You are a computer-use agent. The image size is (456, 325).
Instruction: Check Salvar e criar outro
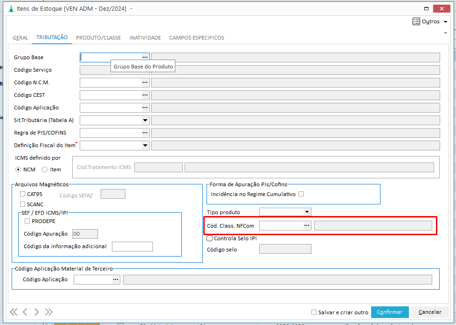pos(314,312)
